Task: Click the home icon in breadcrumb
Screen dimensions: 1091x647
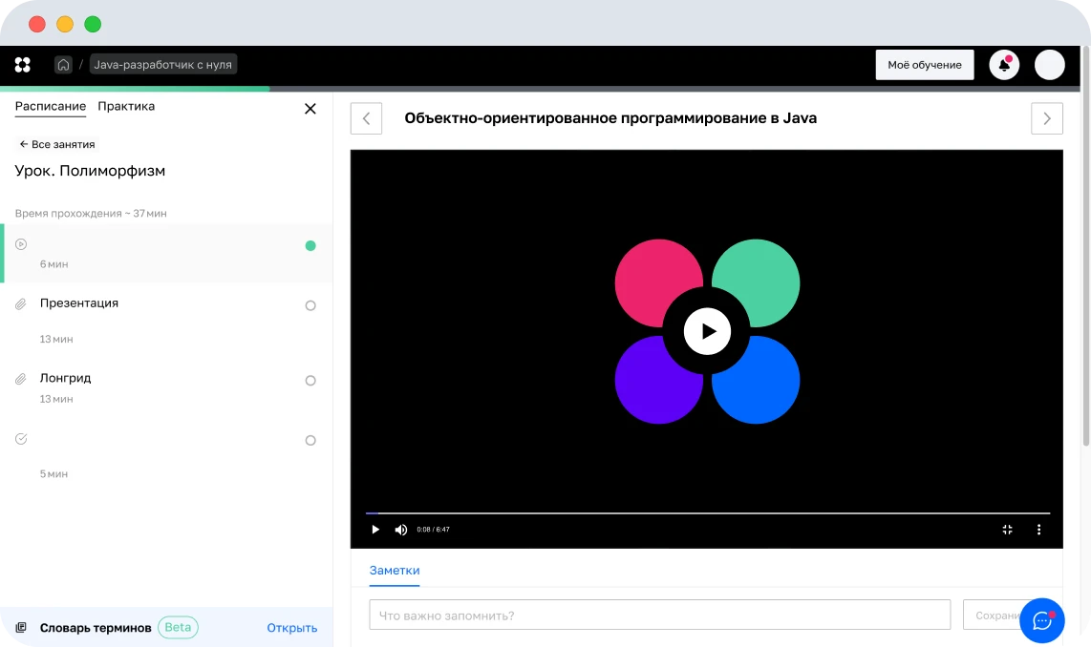Action: pos(63,65)
